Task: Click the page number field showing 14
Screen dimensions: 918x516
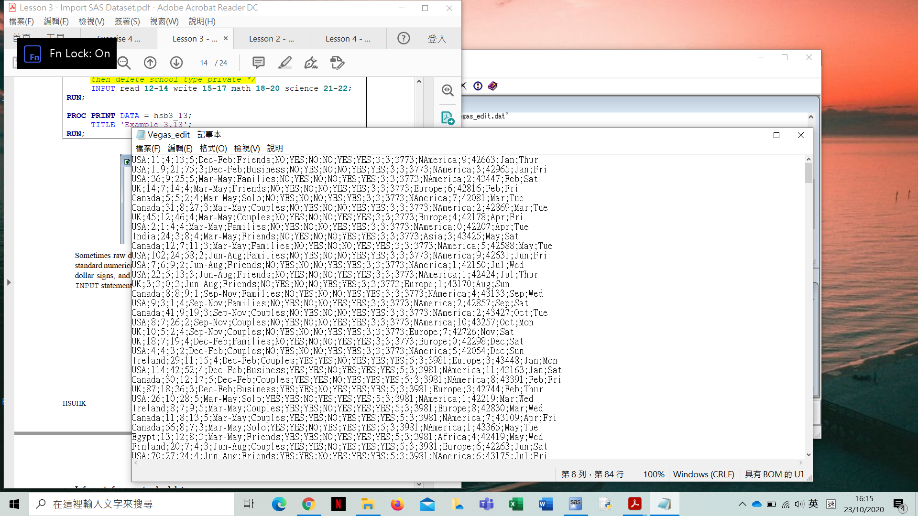Action: click(204, 63)
